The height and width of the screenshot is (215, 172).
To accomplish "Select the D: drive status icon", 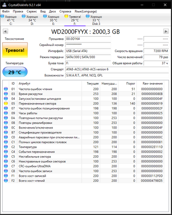I will 24,16.
